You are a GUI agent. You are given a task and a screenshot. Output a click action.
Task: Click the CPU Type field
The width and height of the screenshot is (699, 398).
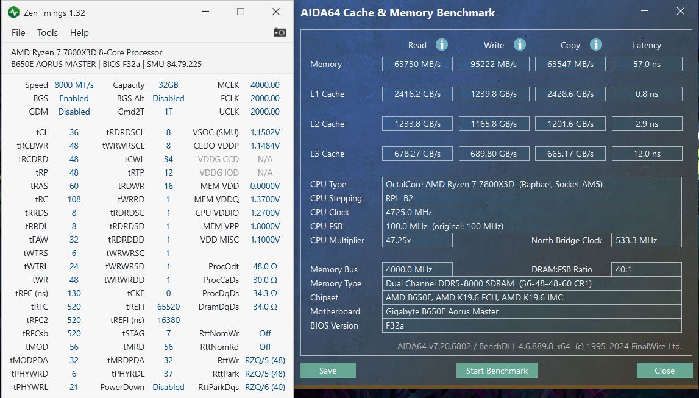(532, 184)
